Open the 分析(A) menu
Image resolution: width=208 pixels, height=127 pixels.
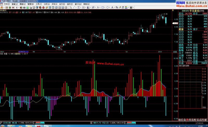click(x=47, y=4)
